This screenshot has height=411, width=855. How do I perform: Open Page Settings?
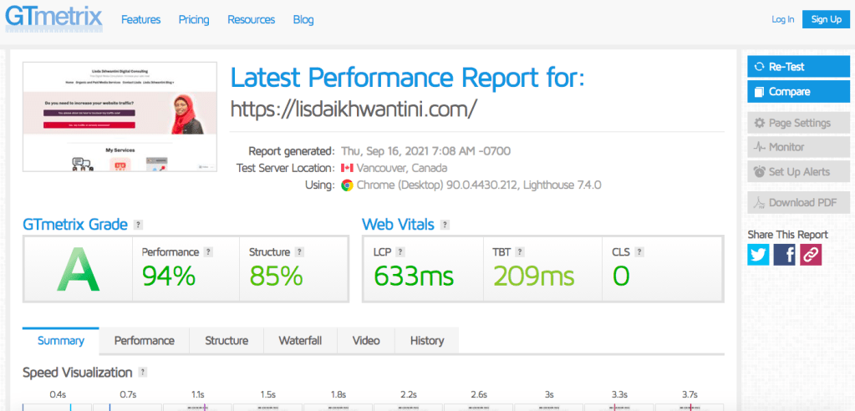point(798,123)
